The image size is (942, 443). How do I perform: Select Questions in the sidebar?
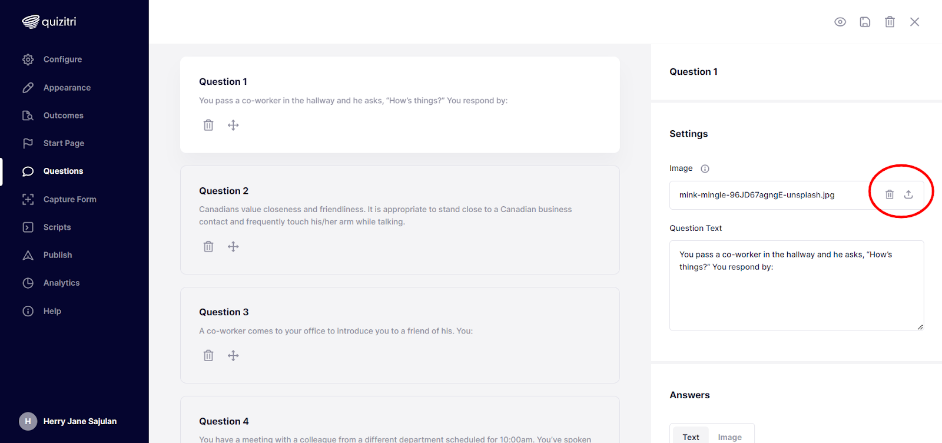tap(63, 171)
